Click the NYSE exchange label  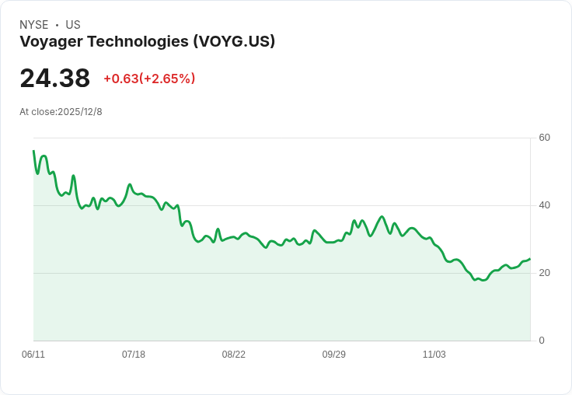(x=34, y=25)
